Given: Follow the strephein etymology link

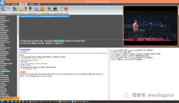Looking at the screenshot, I should [x=43, y=76].
